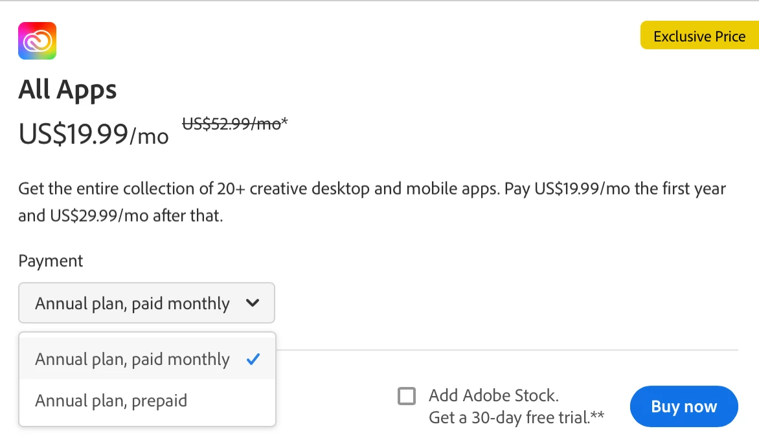Click the blue checkmark beside paid monthly
759x444 pixels.
coord(253,359)
